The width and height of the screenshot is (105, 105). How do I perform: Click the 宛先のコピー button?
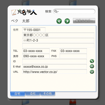84,21
